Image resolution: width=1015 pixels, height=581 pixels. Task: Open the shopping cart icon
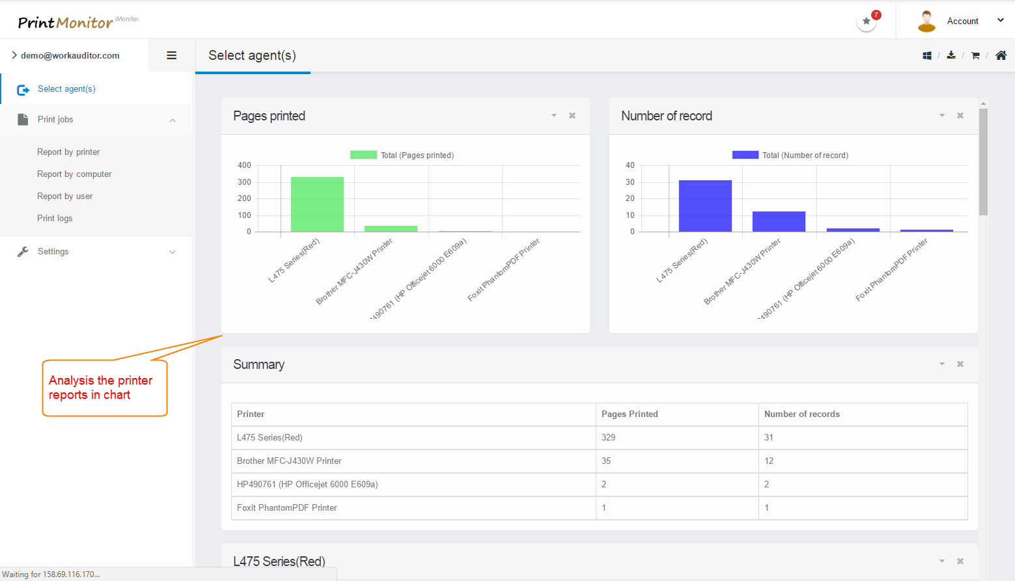click(x=975, y=56)
